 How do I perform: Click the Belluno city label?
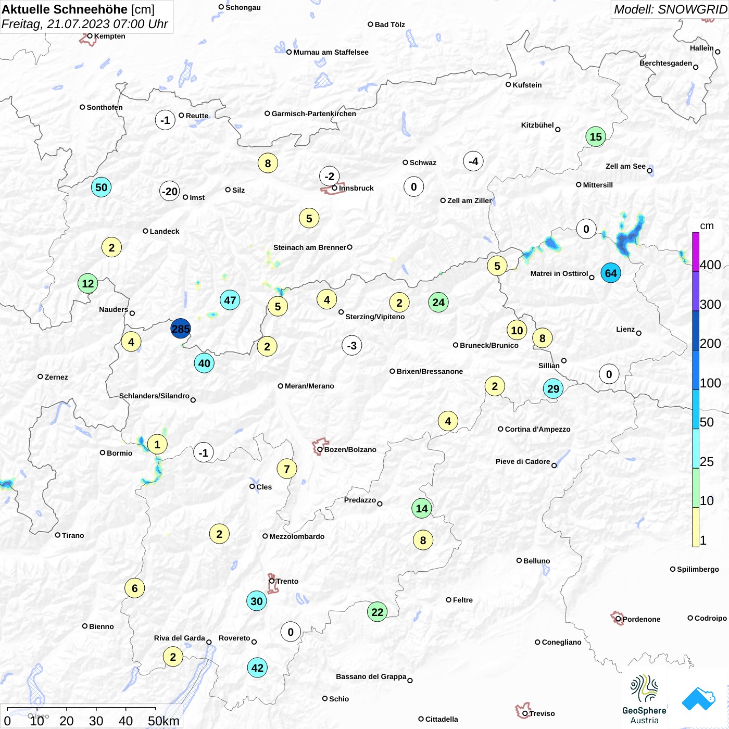[536, 561]
